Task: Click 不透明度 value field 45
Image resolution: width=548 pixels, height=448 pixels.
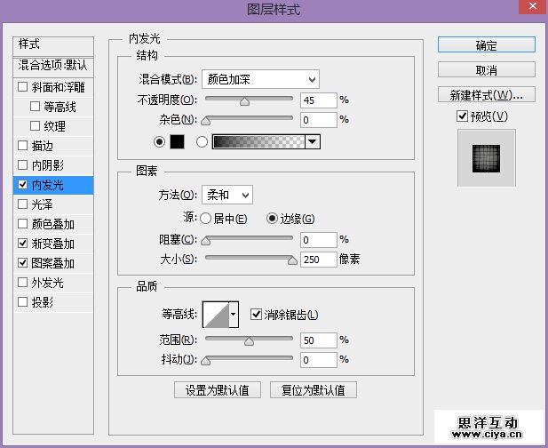Action: [318, 100]
